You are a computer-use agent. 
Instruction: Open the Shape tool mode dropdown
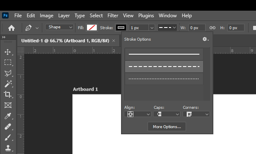[59, 27]
